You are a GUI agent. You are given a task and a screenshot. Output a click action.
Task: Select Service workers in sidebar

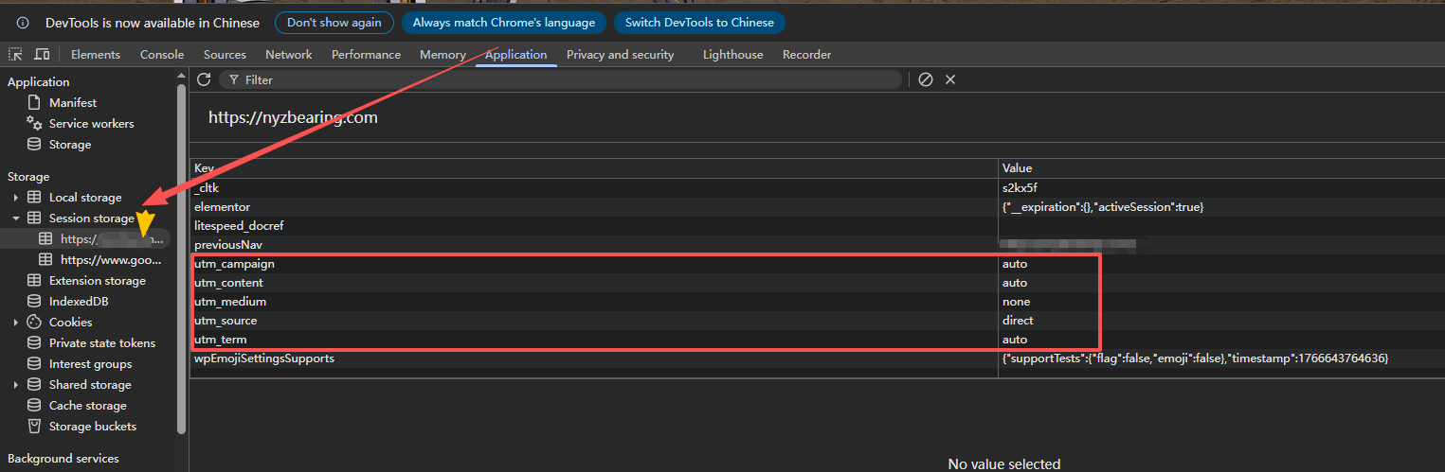(x=92, y=123)
